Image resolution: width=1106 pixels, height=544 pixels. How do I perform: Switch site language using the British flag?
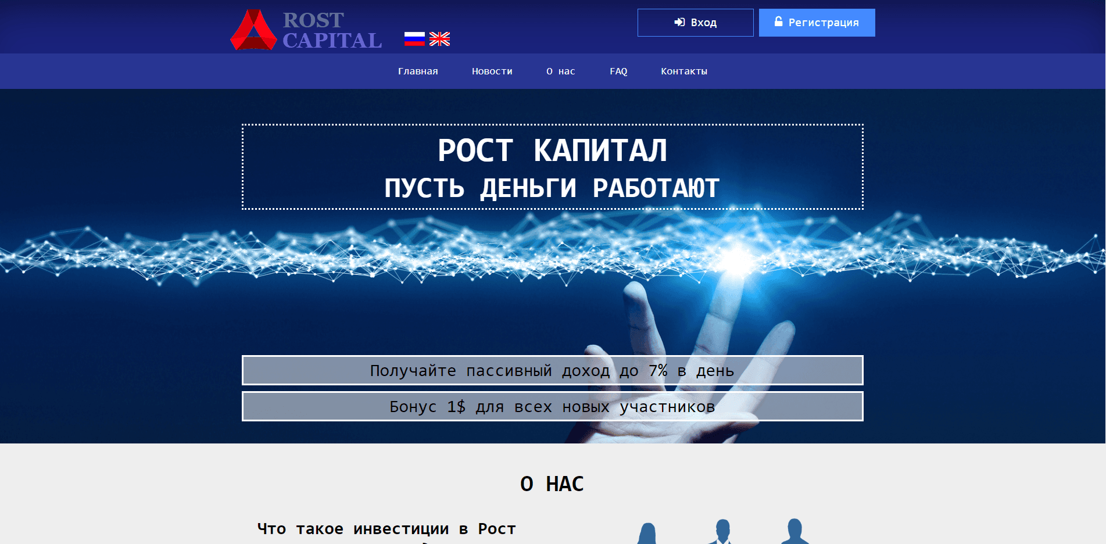[x=440, y=38]
